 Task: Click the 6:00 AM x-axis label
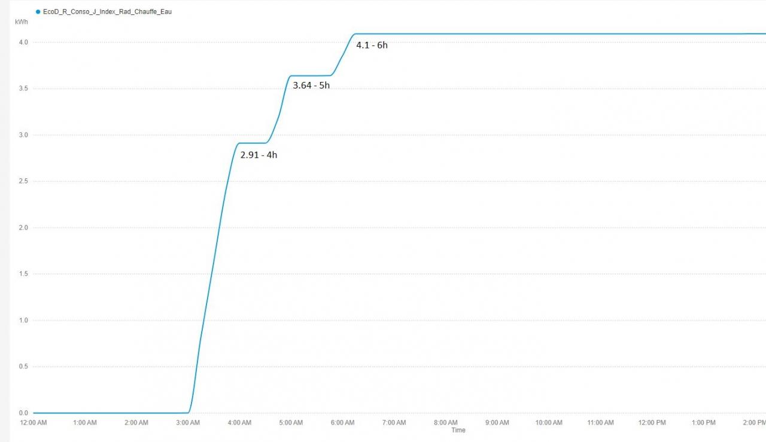pos(342,423)
